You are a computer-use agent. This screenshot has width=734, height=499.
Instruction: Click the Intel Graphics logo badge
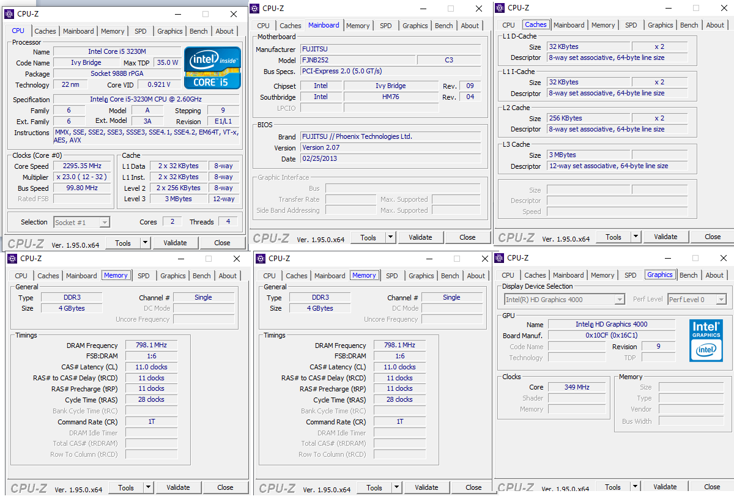pos(706,340)
